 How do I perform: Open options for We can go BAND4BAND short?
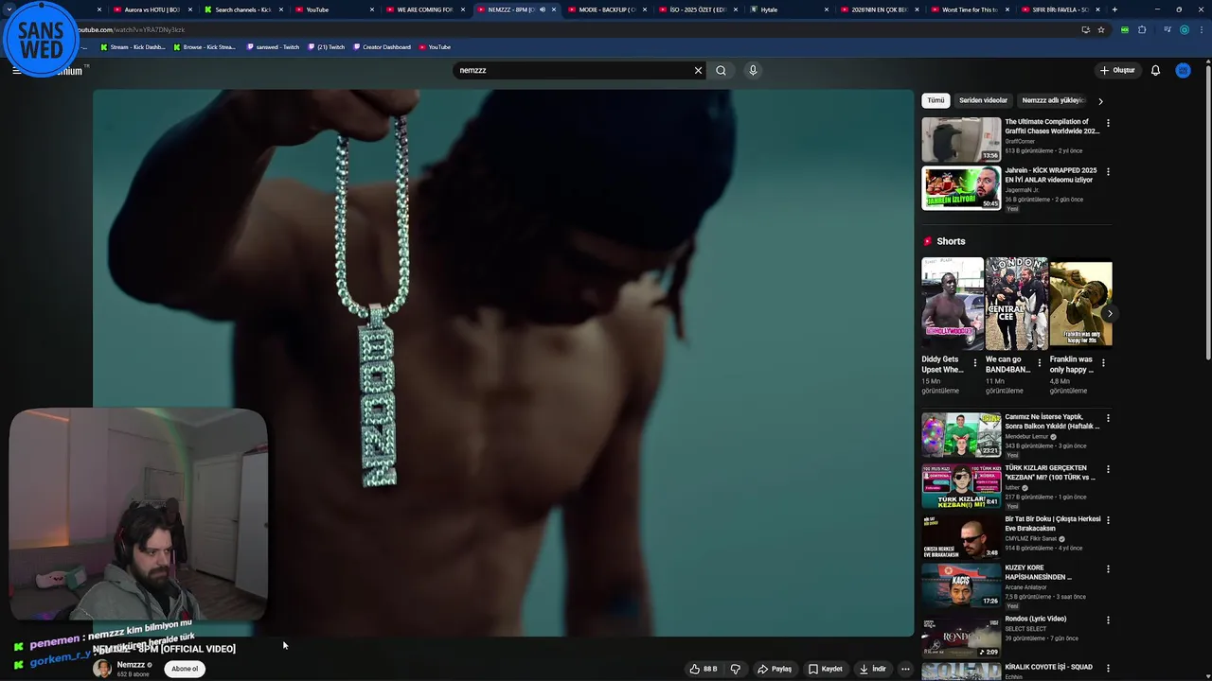[x=1039, y=362]
